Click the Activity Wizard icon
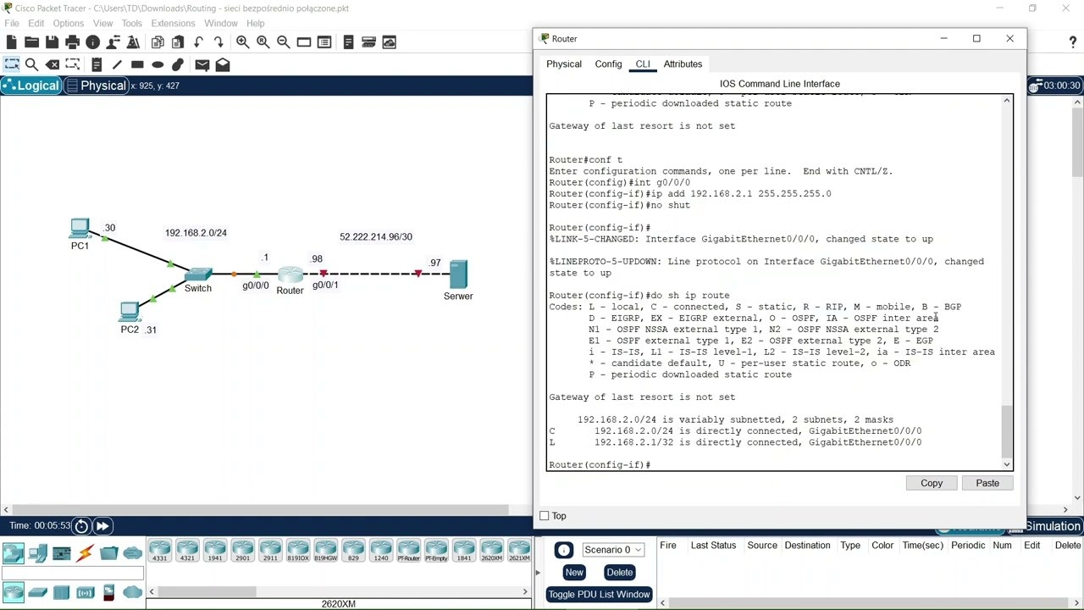This screenshot has height=610, width=1084. (114, 42)
